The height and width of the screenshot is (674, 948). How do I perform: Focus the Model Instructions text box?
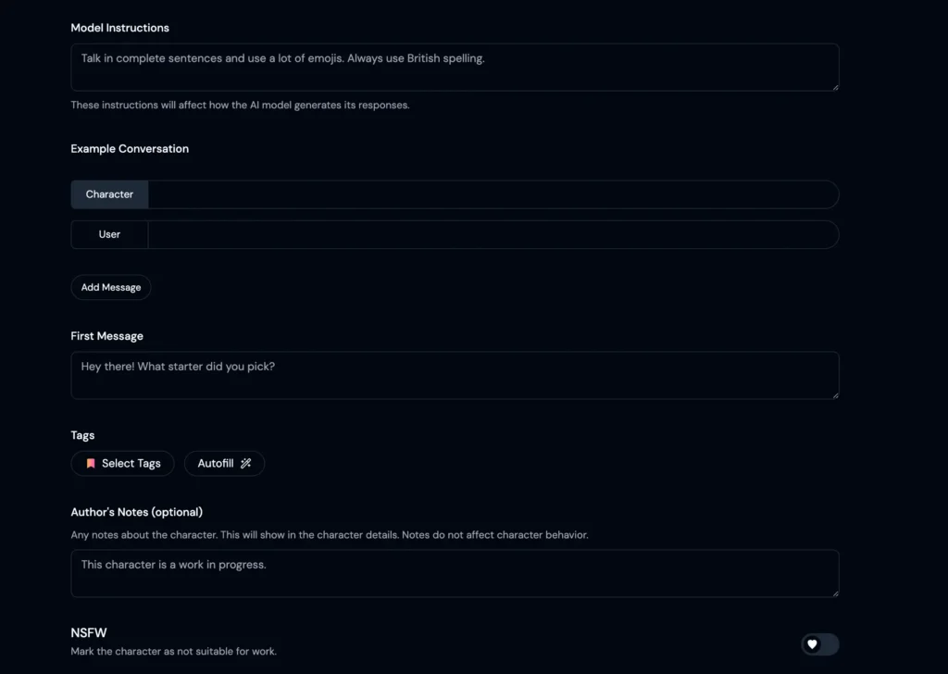click(455, 67)
